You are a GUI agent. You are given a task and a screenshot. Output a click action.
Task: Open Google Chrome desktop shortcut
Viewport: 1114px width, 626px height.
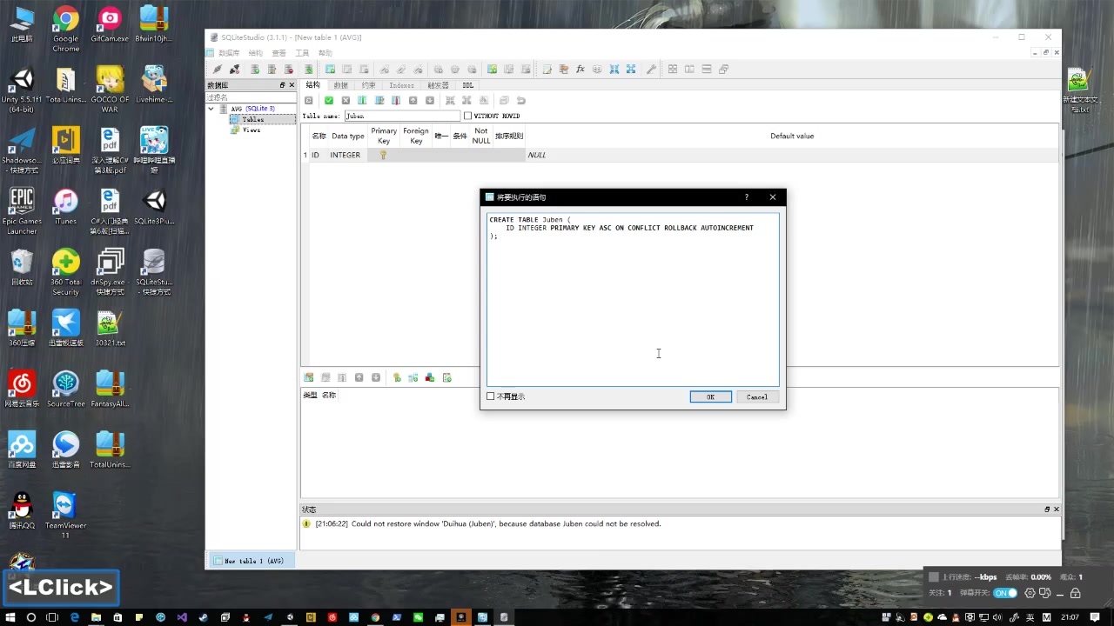click(x=66, y=29)
